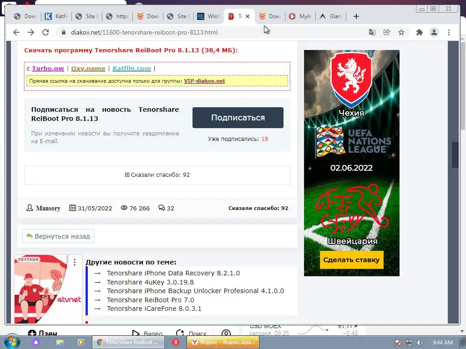Switch to Tenorshare ReiBoot Chrome taskbar window

point(128,342)
